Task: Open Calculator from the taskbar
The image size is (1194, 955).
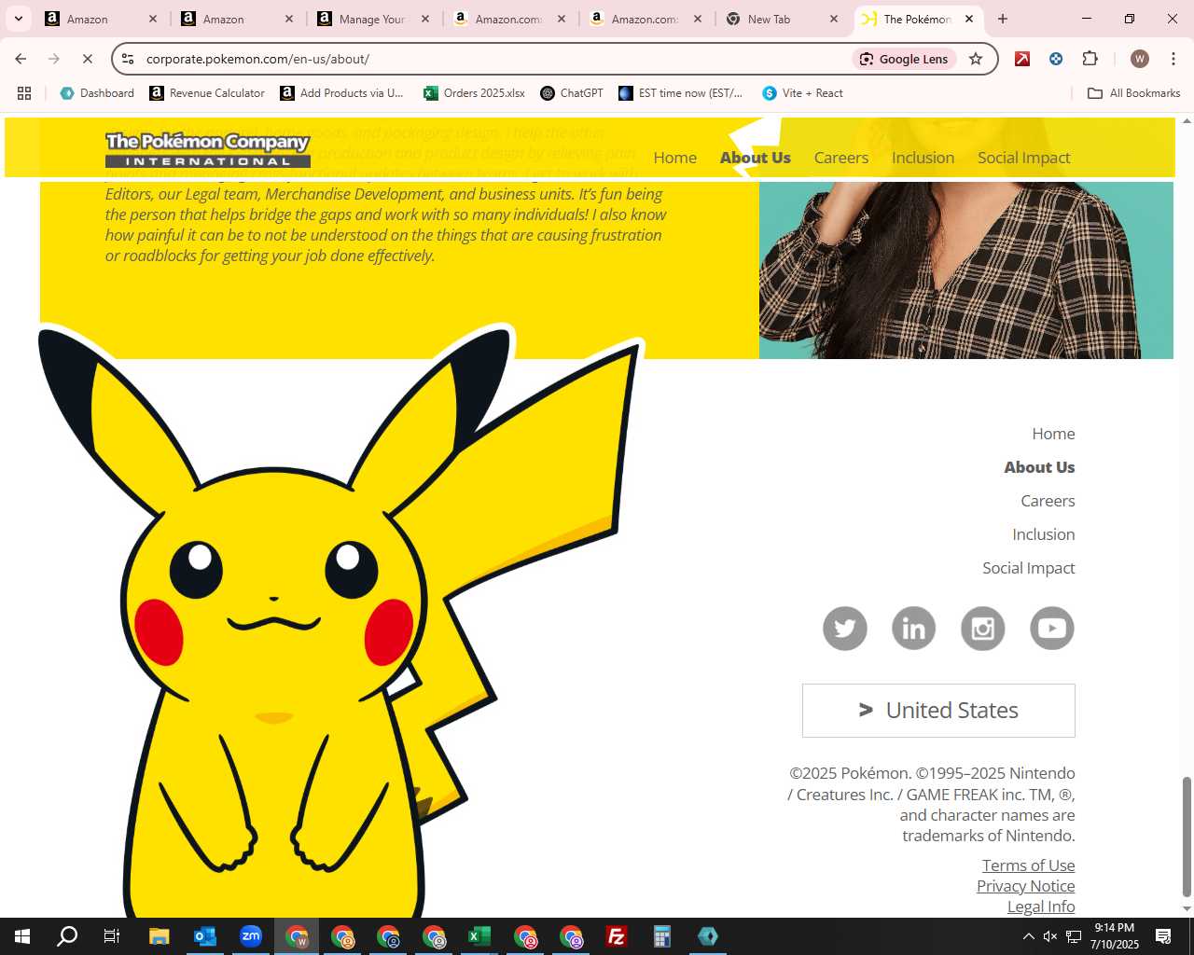Action: coord(662,936)
